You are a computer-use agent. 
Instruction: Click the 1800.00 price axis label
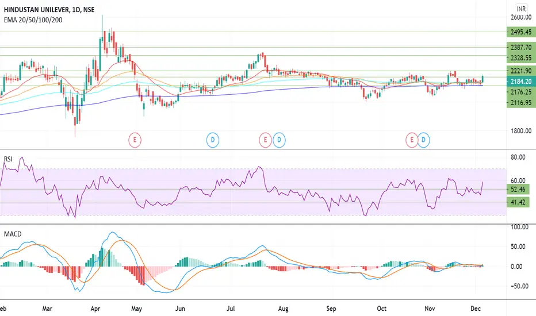[521, 131]
